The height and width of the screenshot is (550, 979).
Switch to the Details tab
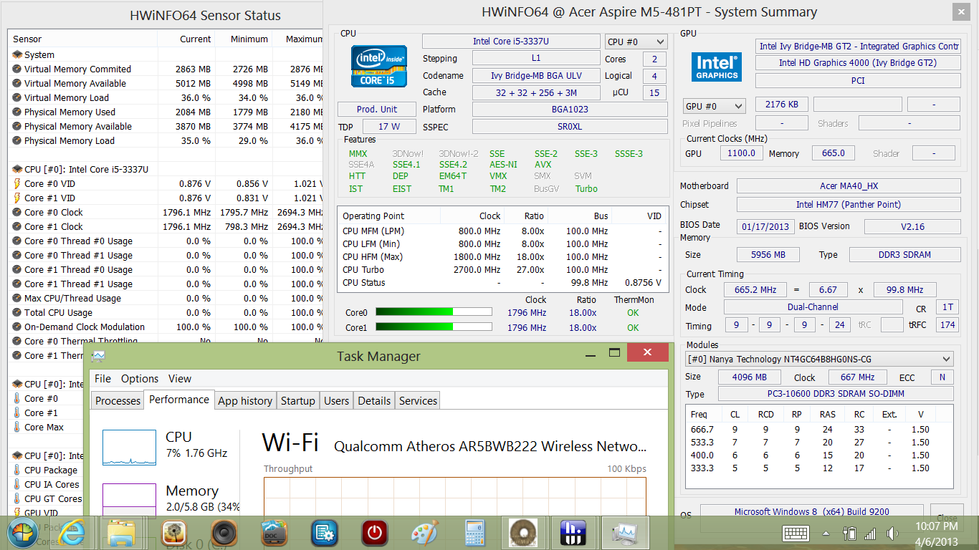(374, 400)
